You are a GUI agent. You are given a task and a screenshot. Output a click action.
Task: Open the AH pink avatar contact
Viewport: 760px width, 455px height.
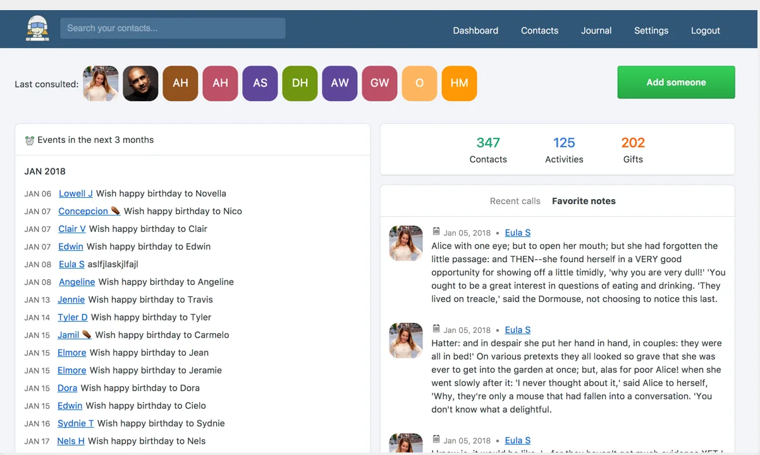220,83
